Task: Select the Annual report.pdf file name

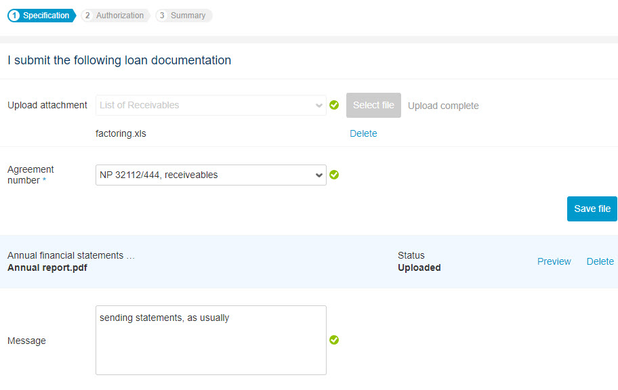Action: (x=47, y=267)
